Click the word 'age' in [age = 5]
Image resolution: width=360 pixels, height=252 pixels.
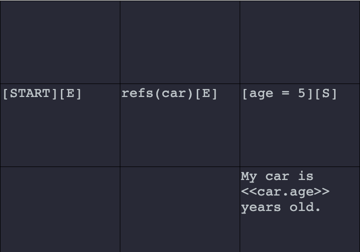[261, 94]
